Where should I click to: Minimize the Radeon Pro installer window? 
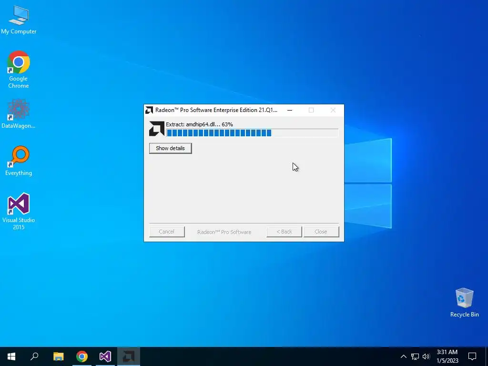[290, 110]
